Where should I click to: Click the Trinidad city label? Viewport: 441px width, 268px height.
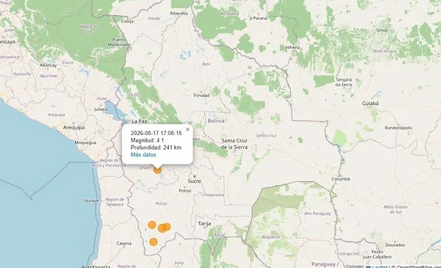click(201, 95)
